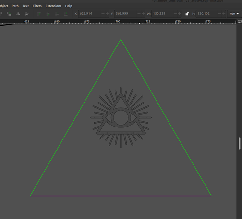This screenshot has width=242, height=219.
Task: Toggle the width/height ratio lock
Action: coord(187,14)
